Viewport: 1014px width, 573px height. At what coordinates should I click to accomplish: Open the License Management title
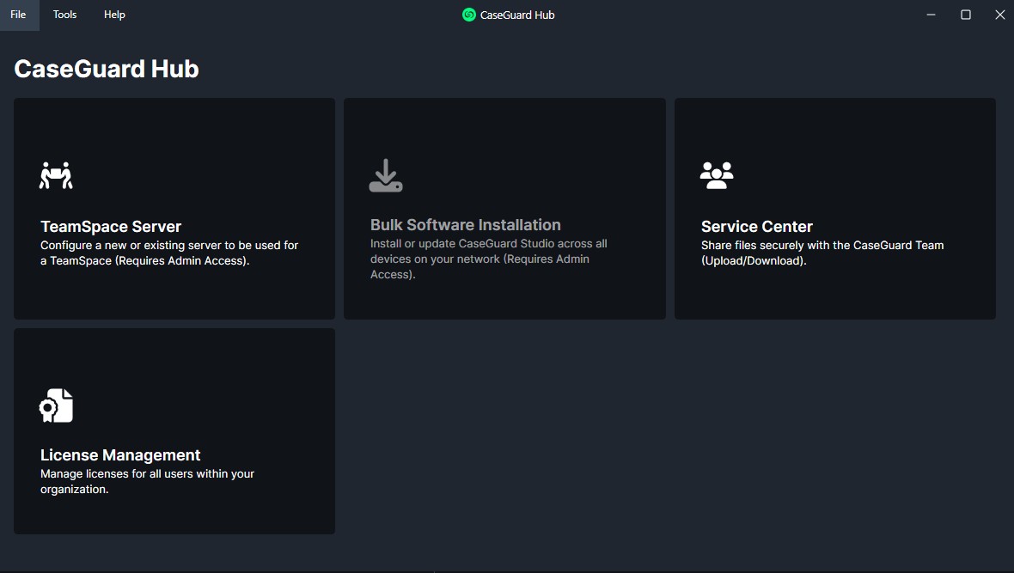[x=120, y=454]
